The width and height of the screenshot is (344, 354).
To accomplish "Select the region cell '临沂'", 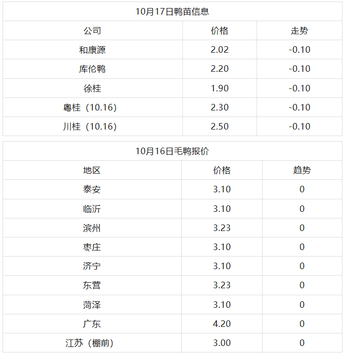I will pyautogui.click(x=91, y=209).
